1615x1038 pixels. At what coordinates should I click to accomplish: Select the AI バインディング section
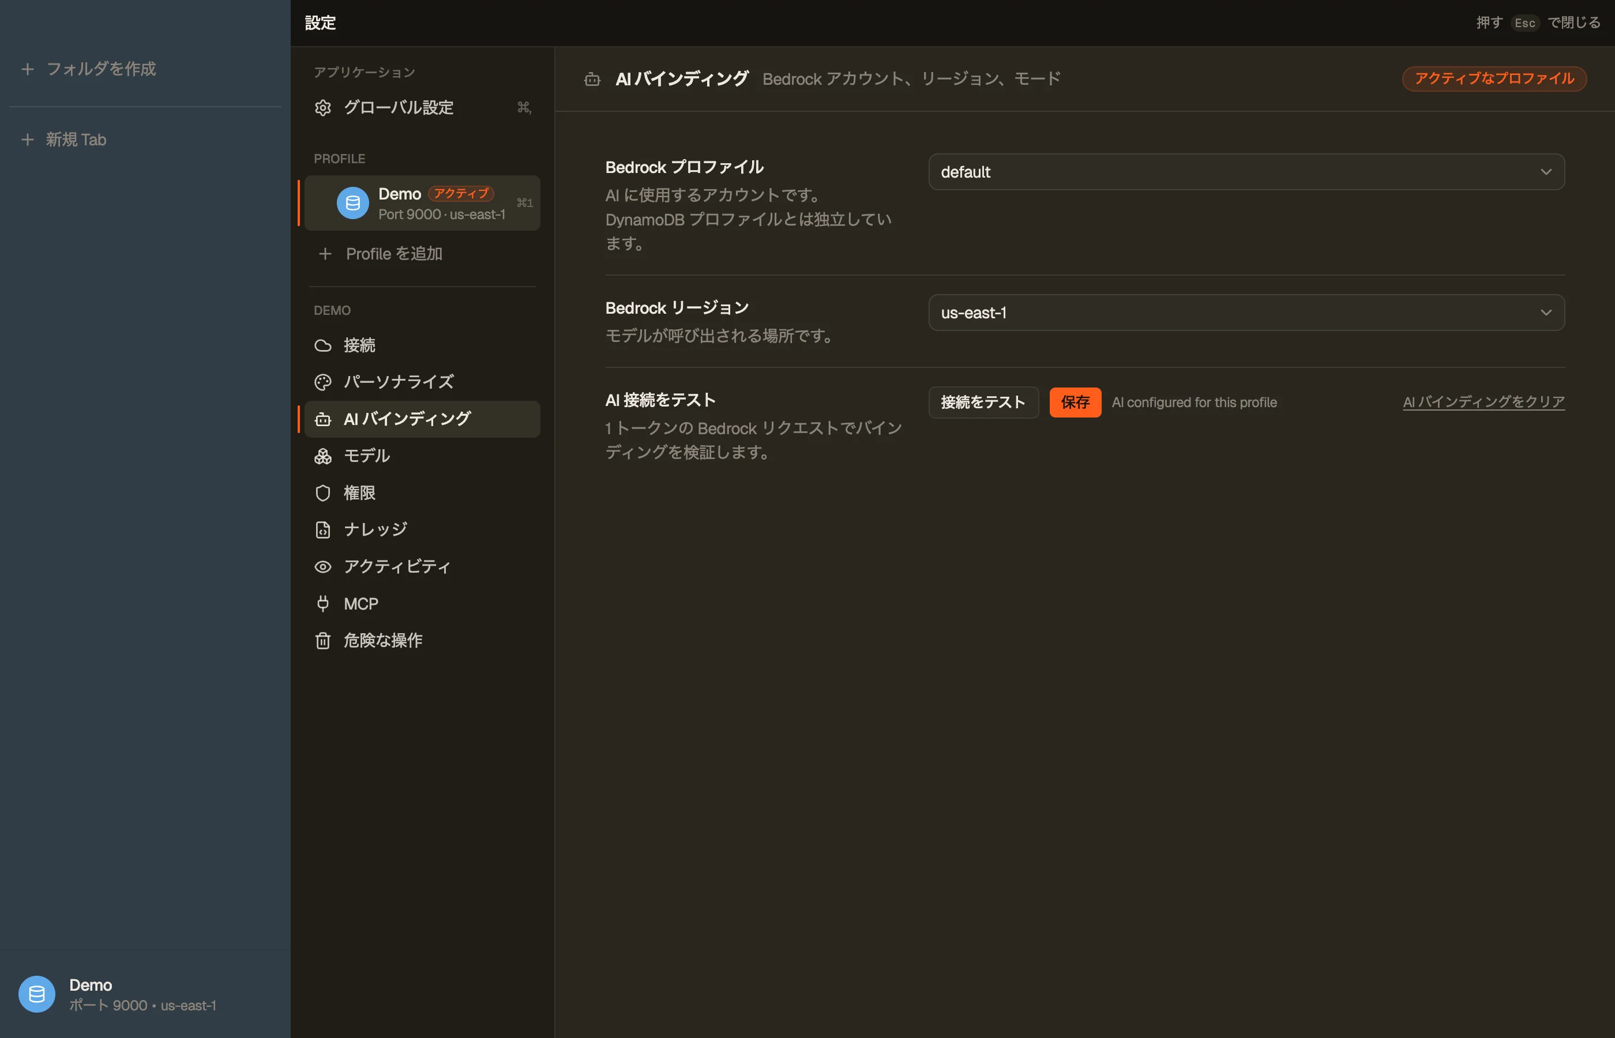coord(423,419)
